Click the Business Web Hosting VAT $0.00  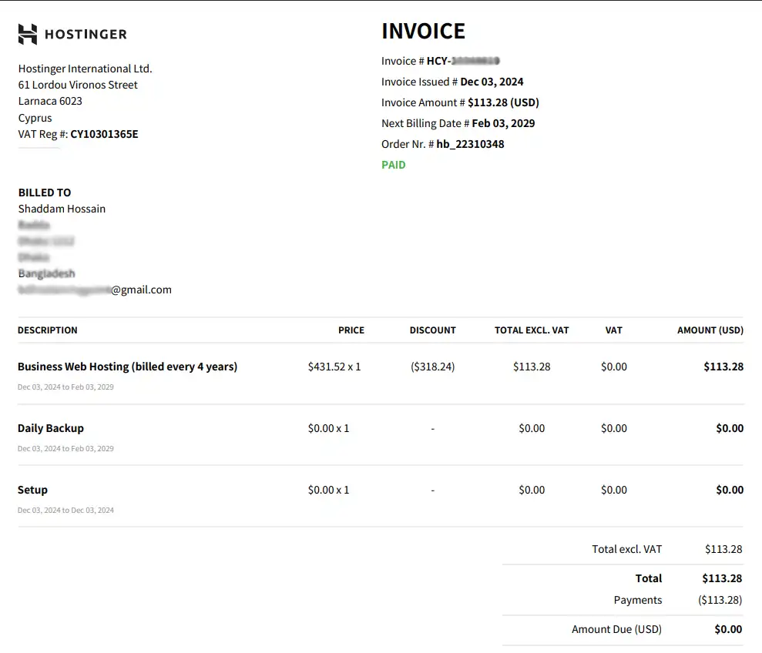pos(614,367)
